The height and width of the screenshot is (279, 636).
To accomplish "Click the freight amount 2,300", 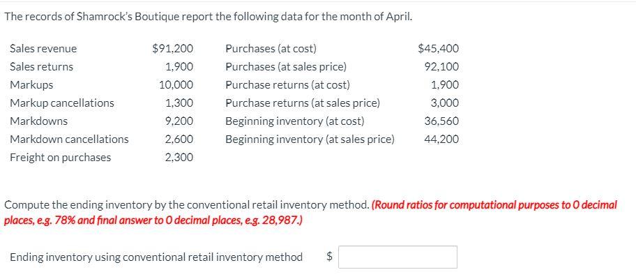I will [179, 158].
